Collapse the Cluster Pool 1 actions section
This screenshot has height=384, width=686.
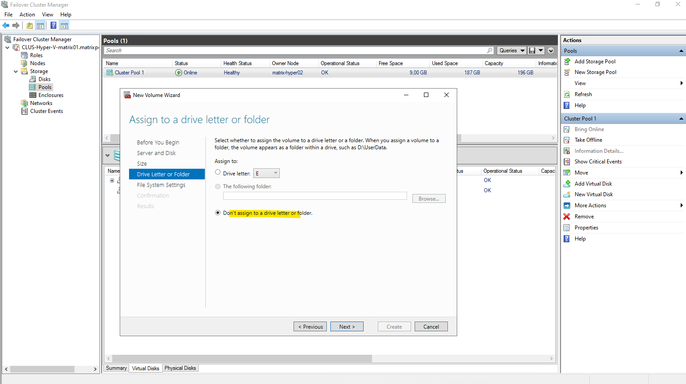pos(681,119)
